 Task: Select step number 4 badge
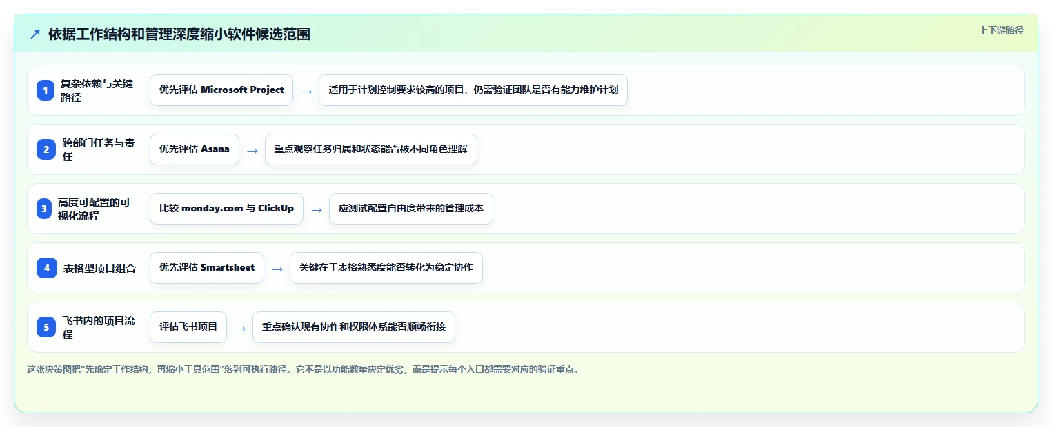click(47, 268)
